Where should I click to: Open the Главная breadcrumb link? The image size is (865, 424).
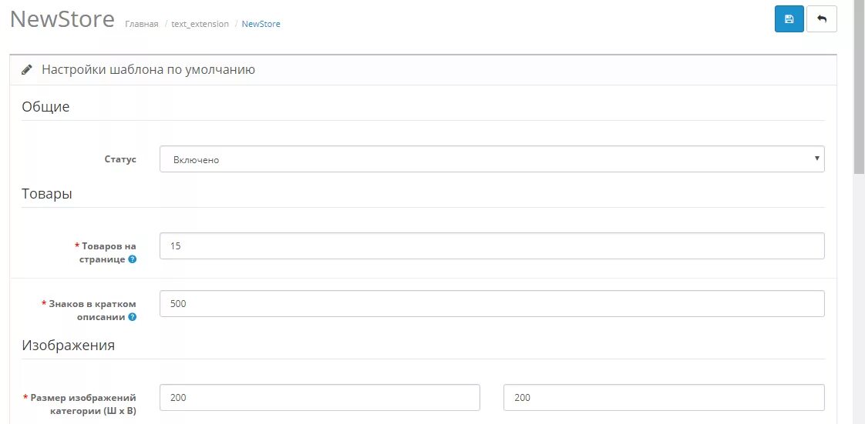142,24
